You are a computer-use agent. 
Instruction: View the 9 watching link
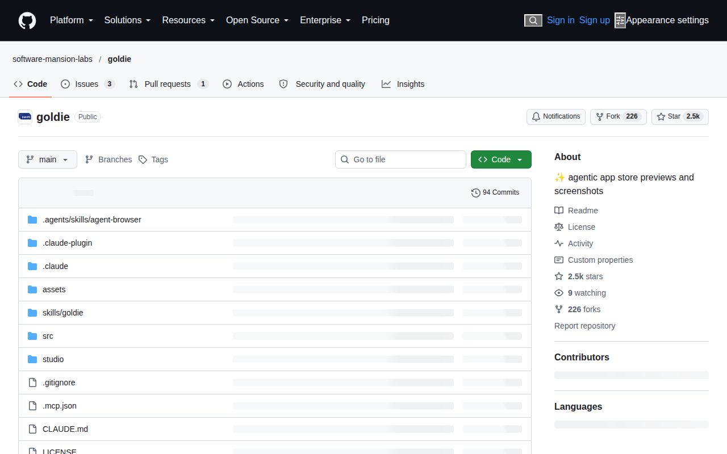tap(580, 293)
